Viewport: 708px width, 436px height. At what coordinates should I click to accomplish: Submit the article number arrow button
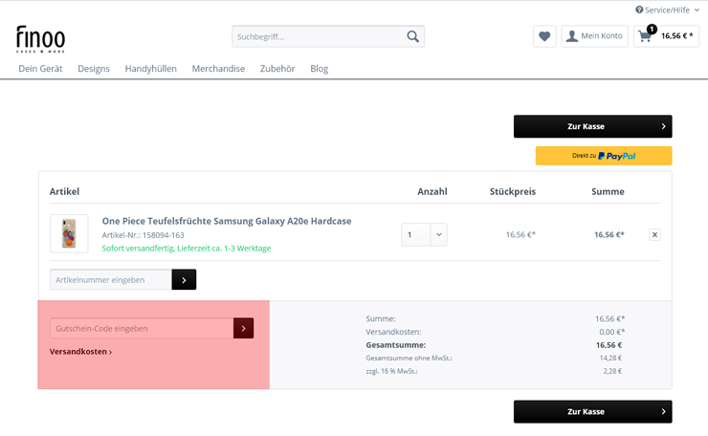(x=184, y=280)
